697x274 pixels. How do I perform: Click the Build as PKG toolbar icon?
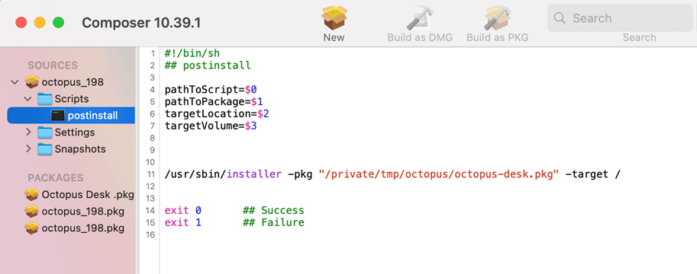click(x=498, y=18)
